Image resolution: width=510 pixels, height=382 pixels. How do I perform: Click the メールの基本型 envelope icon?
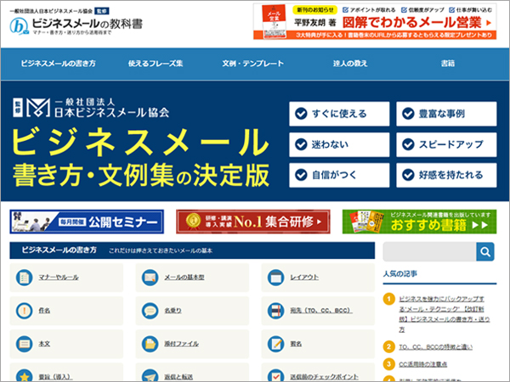coord(150,278)
